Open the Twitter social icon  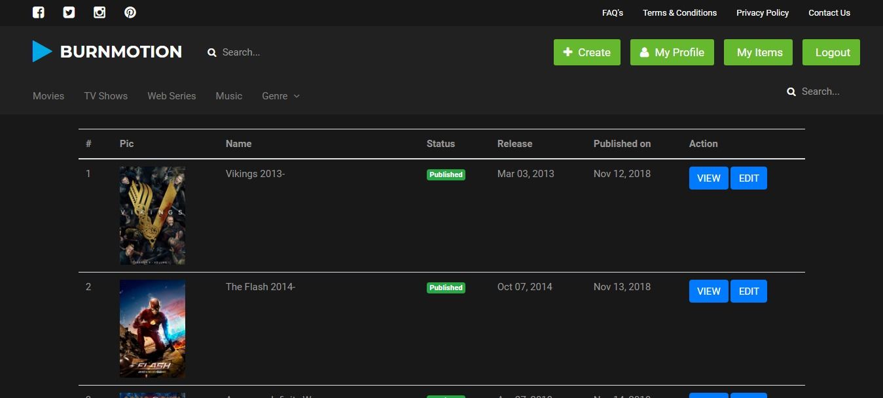pyautogui.click(x=69, y=12)
